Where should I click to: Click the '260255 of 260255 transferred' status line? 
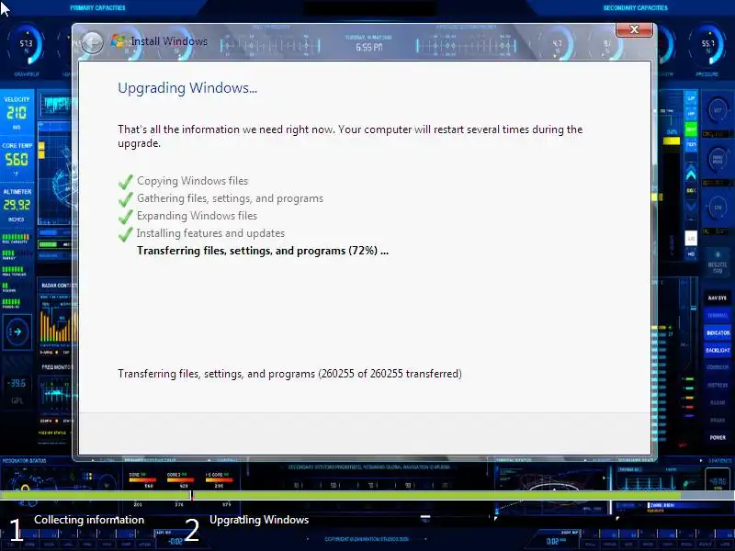pyautogui.click(x=289, y=374)
